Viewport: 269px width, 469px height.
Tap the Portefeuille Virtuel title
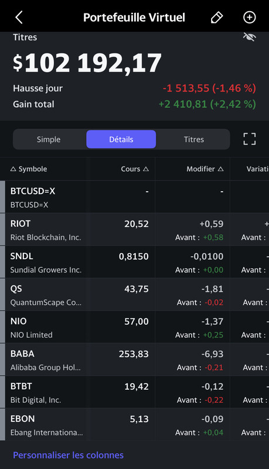(x=134, y=18)
